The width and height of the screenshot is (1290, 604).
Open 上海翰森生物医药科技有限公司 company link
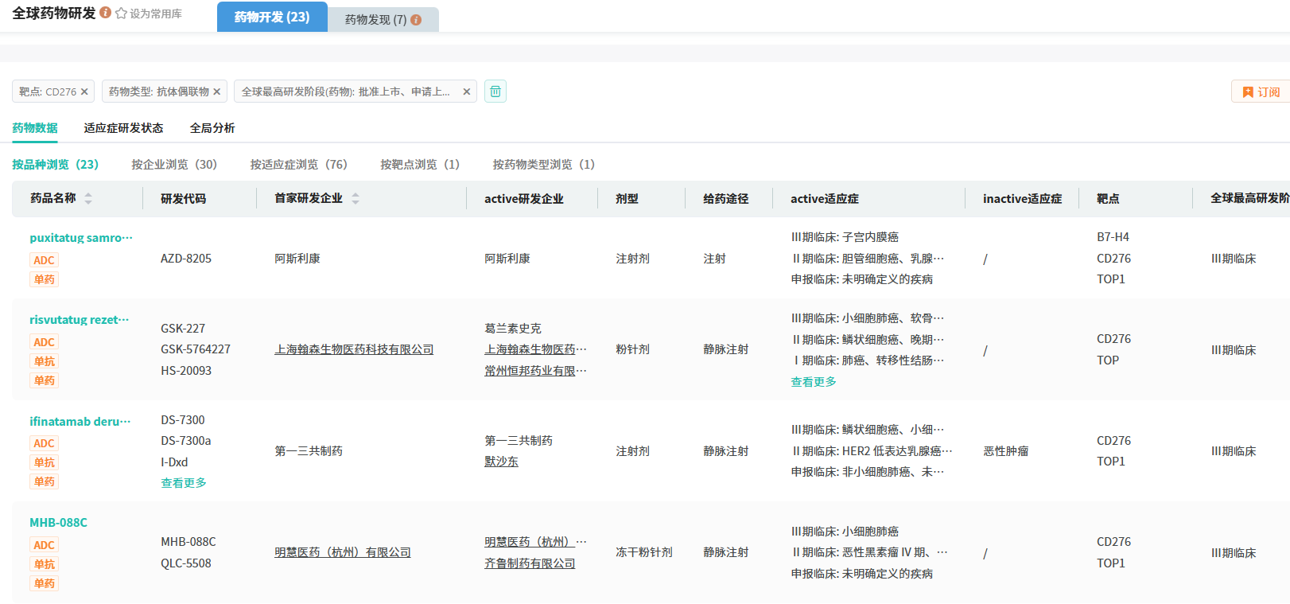[354, 349]
